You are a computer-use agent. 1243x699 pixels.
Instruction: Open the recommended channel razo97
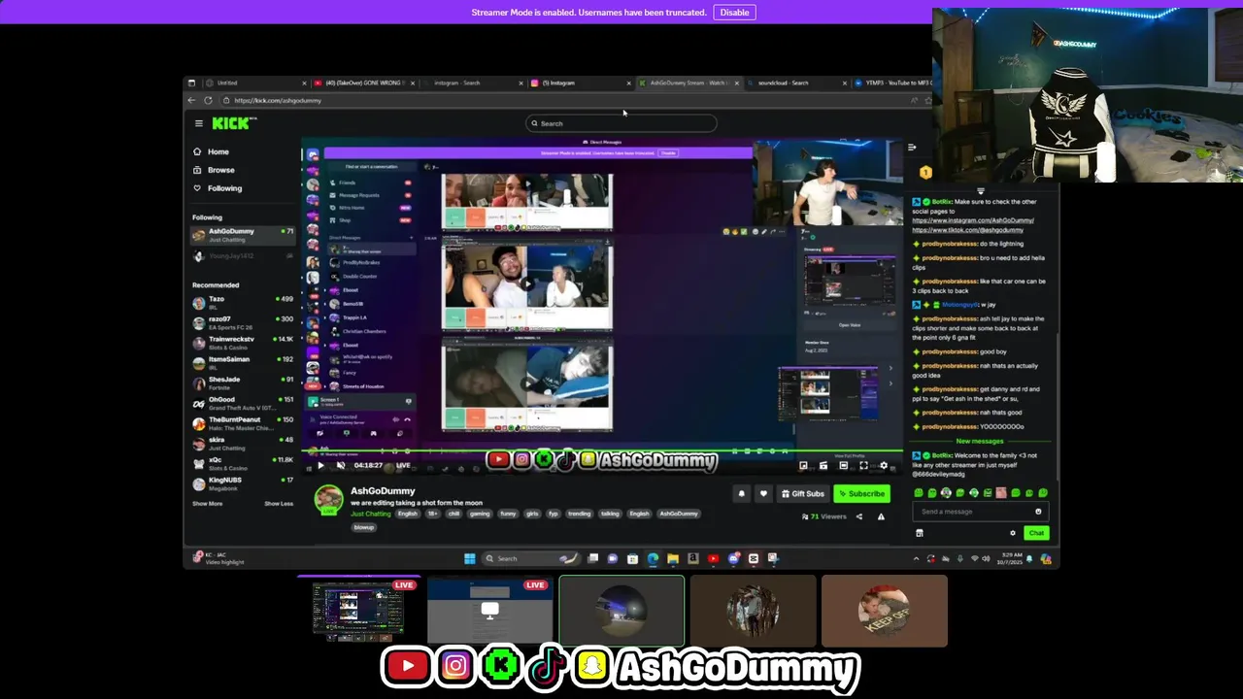[x=243, y=322]
